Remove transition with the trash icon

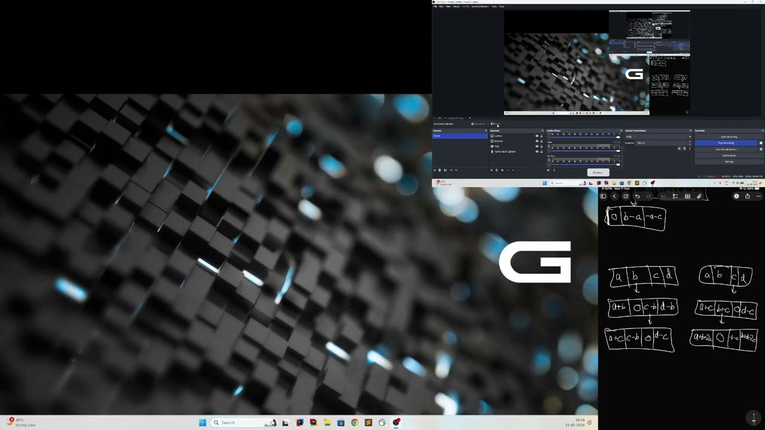click(684, 149)
